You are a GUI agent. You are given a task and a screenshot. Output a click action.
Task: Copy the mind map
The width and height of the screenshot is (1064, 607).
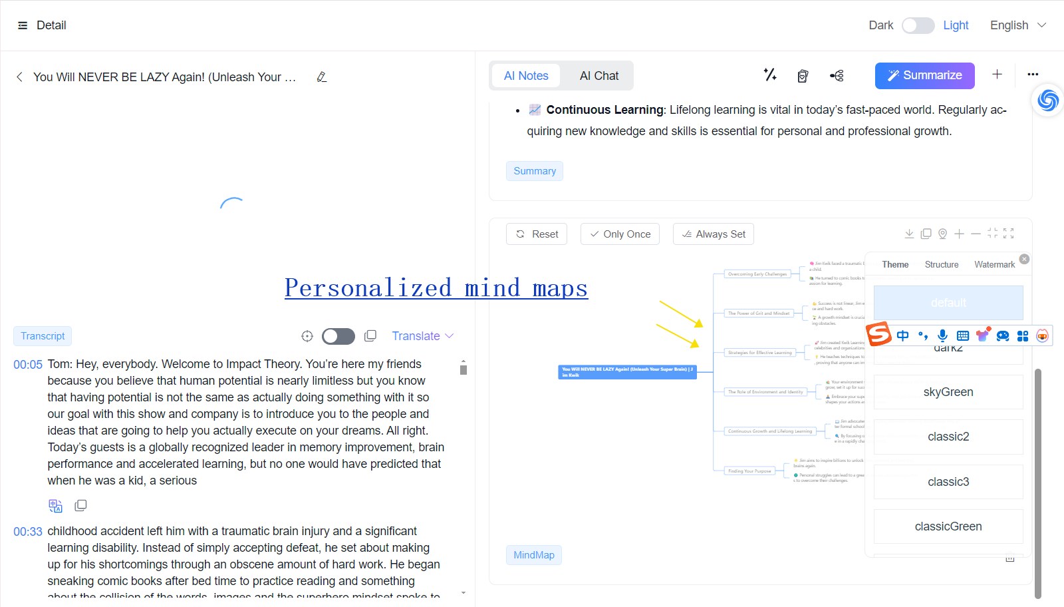(x=926, y=234)
